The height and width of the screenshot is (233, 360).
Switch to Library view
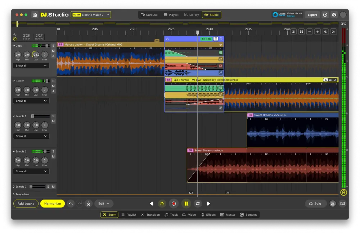point(192,15)
